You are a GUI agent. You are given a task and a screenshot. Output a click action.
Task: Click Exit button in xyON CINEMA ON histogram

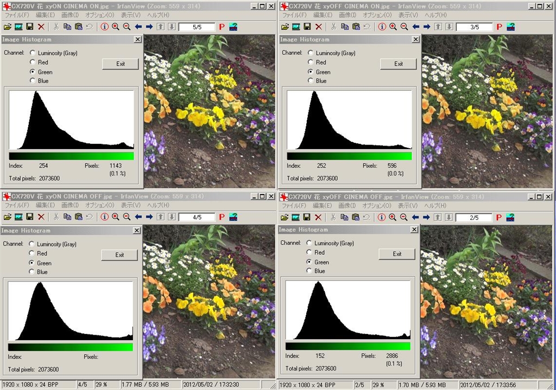(x=121, y=64)
